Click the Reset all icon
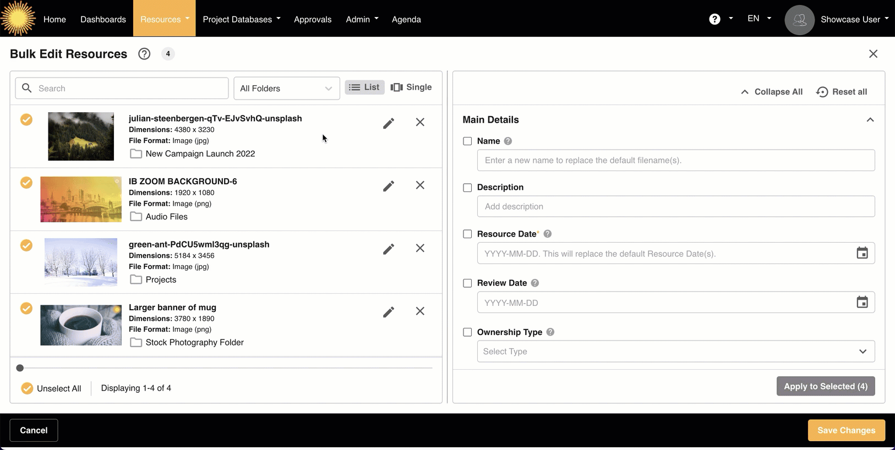The height and width of the screenshot is (450, 895). point(822,92)
